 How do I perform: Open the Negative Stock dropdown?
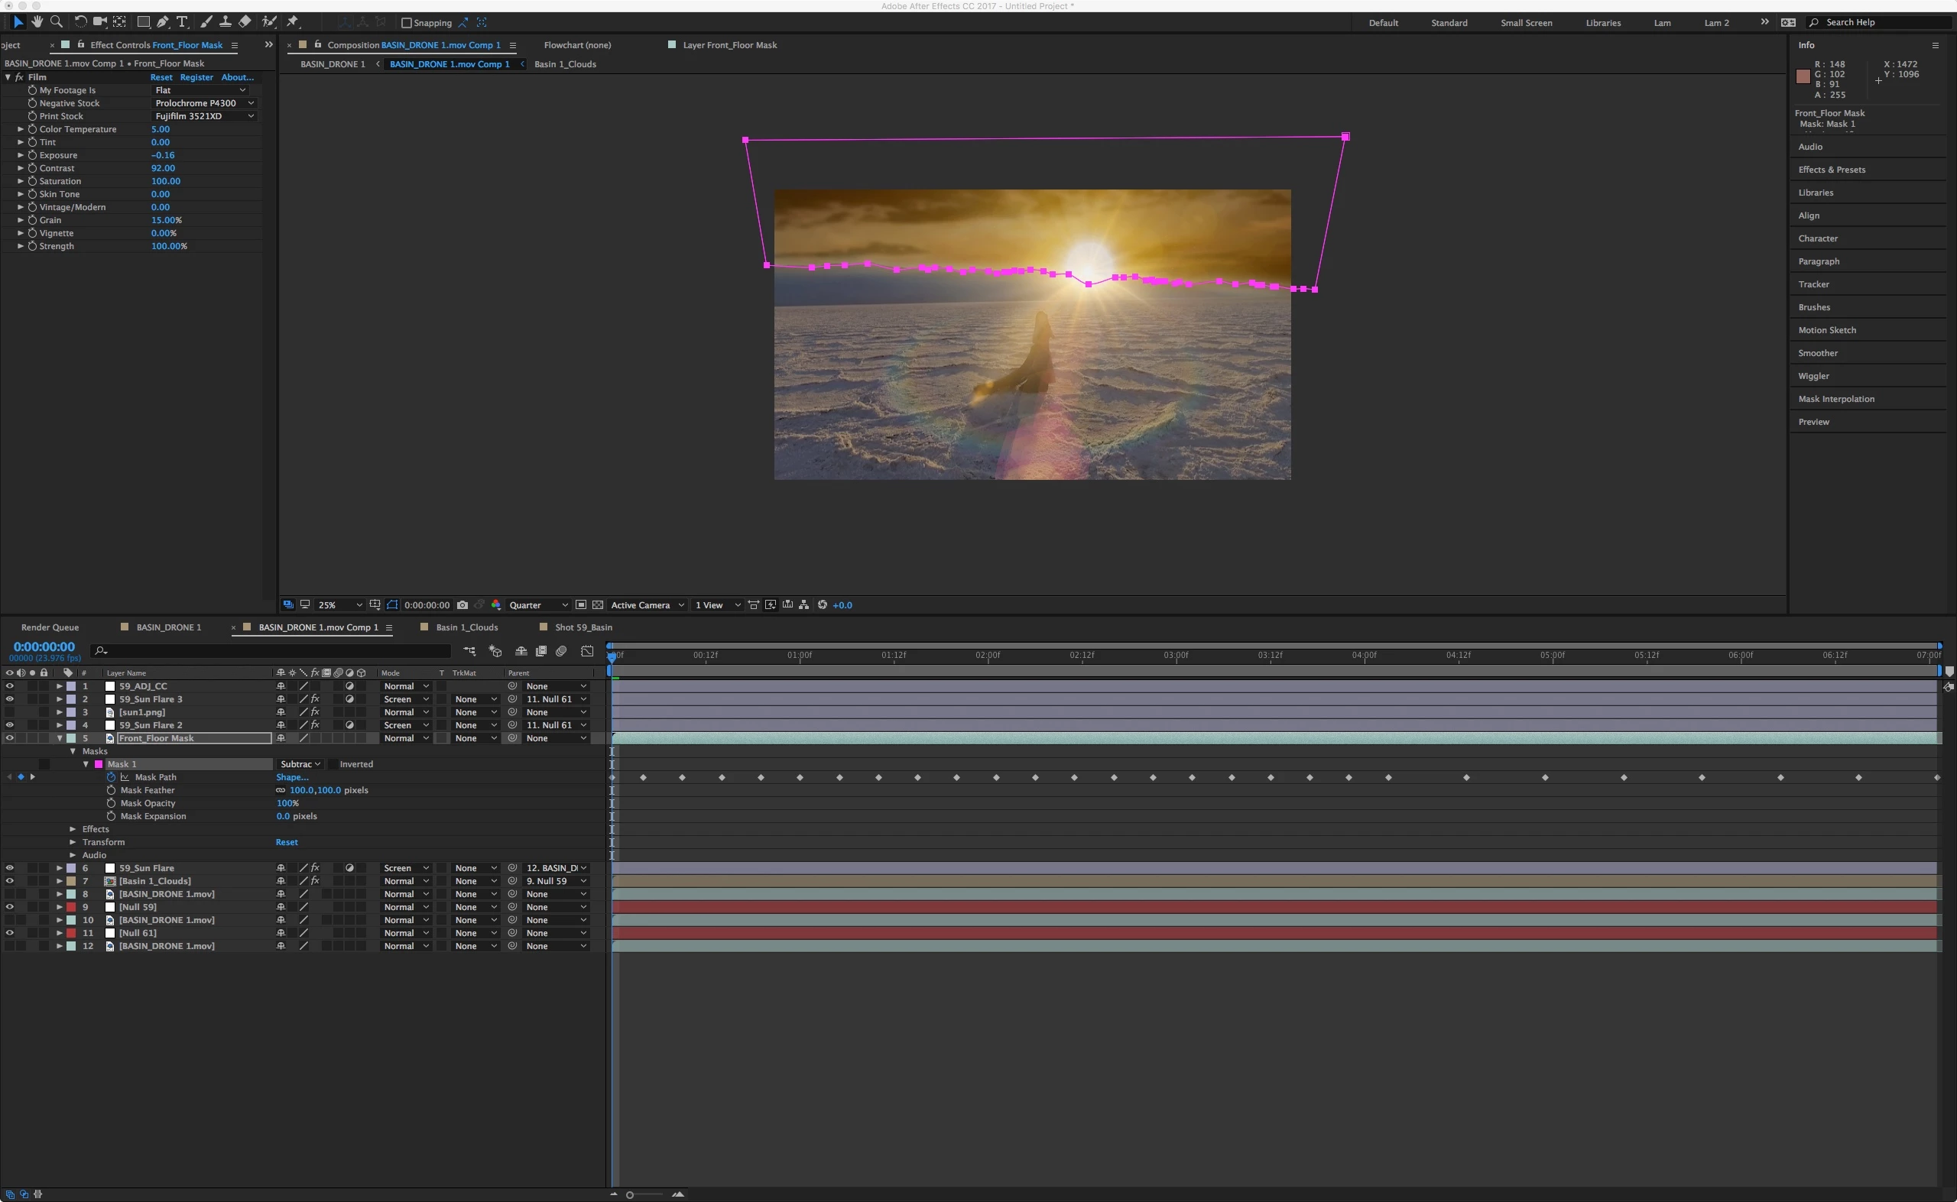(x=203, y=103)
